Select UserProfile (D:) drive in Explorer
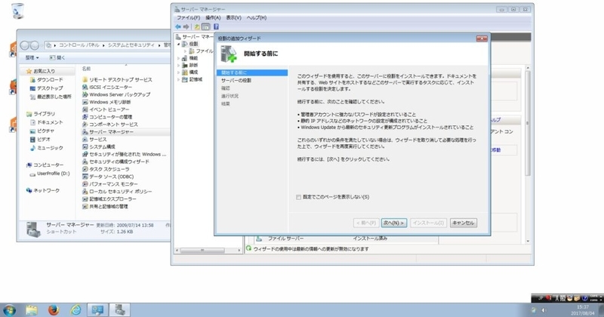The height and width of the screenshot is (317, 604). (53, 174)
